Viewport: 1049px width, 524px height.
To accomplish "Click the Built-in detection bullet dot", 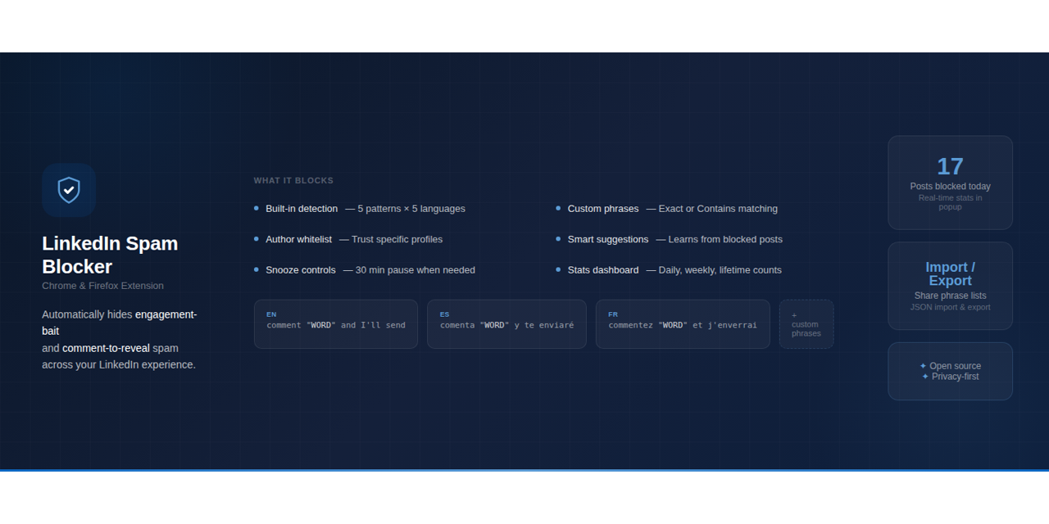I will coord(257,208).
